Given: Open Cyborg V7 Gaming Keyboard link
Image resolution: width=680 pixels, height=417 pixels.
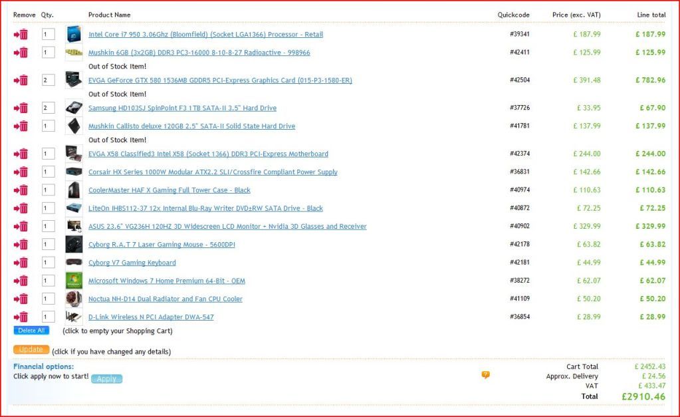Looking at the screenshot, I should tap(132, 263).
